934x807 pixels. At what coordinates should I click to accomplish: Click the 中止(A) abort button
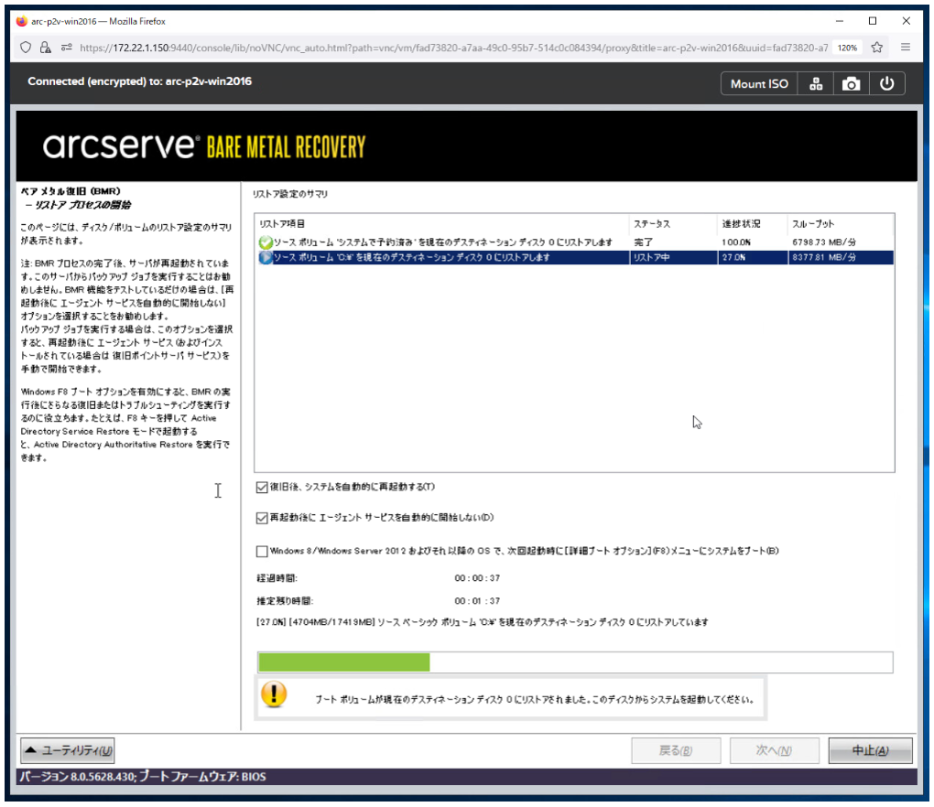pos(870,750)
